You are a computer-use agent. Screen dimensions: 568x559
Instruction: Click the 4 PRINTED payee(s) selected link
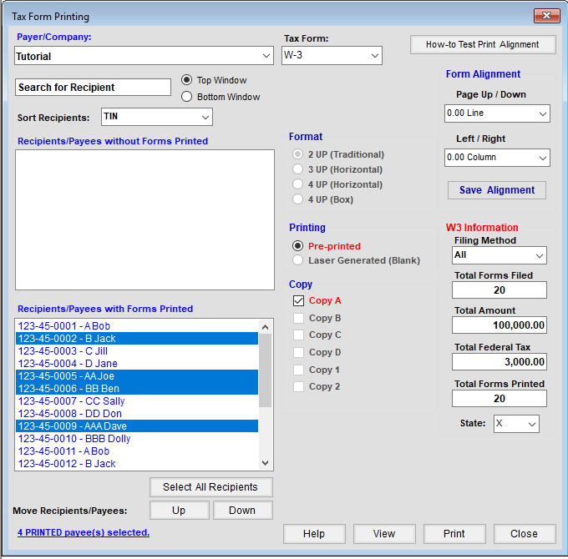(84, 532)
